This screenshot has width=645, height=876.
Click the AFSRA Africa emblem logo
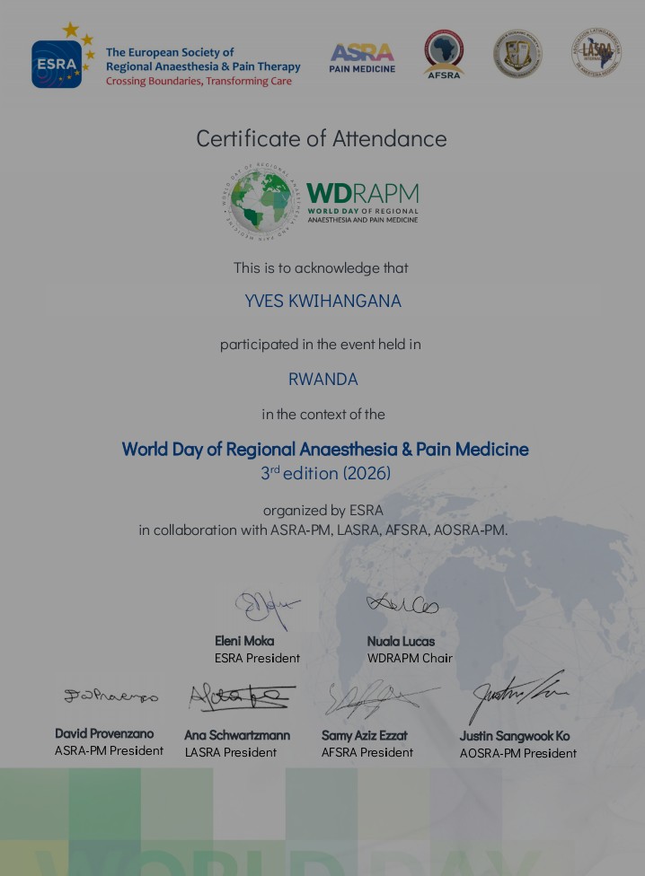444,54
